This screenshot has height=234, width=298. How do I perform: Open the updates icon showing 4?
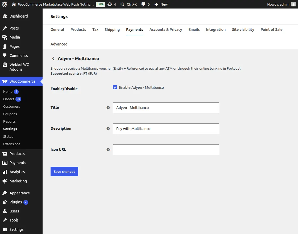[x=110, y=4]
